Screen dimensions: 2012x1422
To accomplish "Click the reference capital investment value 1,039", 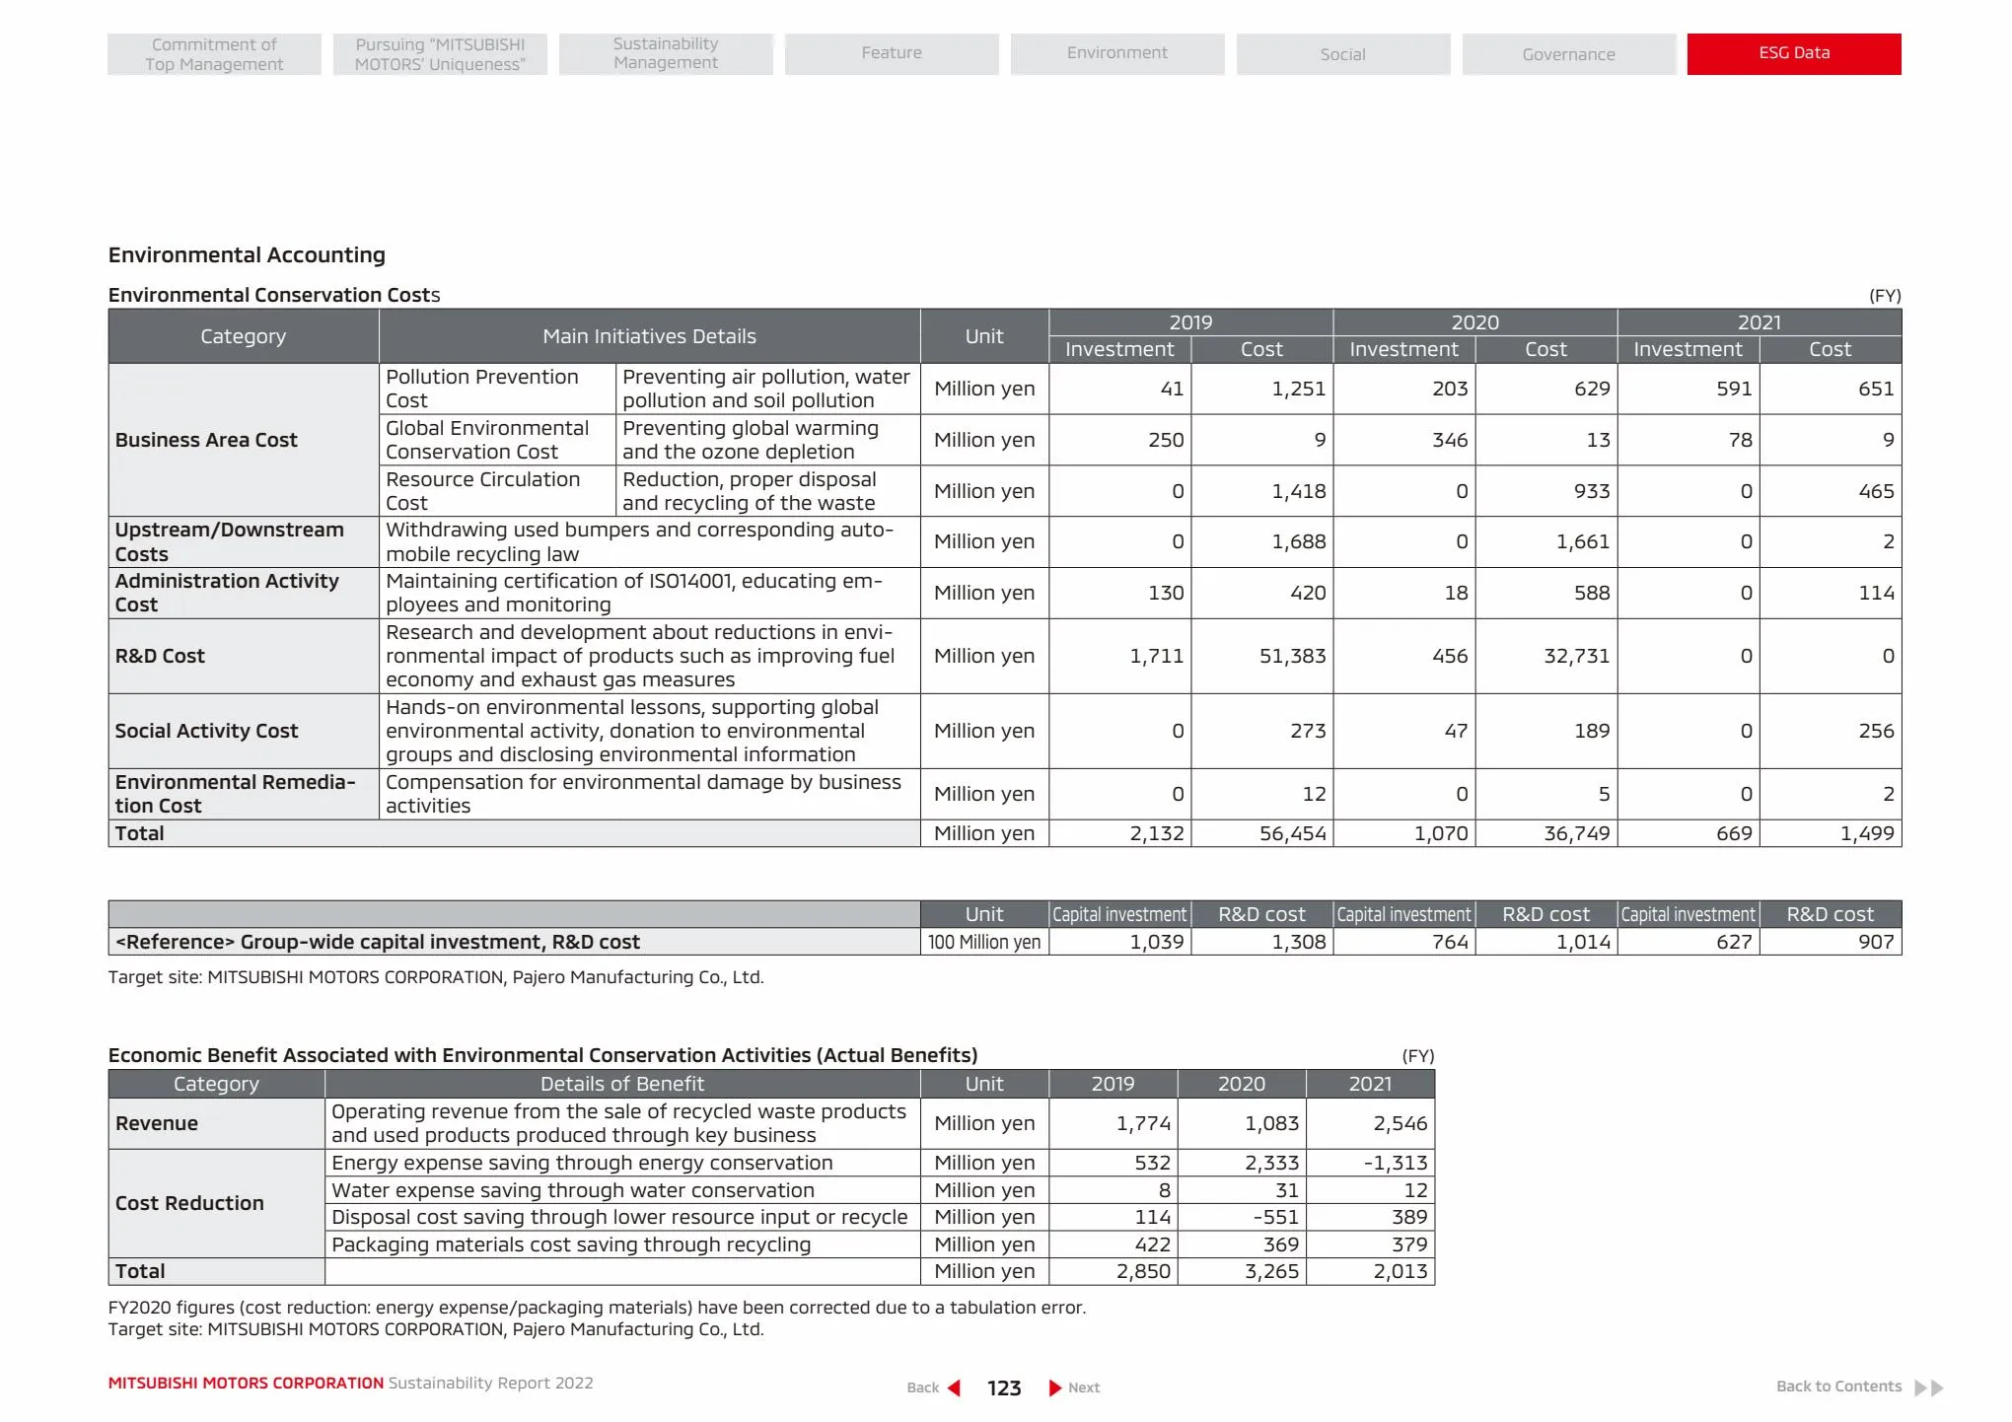I will (x=1156, y=942).
